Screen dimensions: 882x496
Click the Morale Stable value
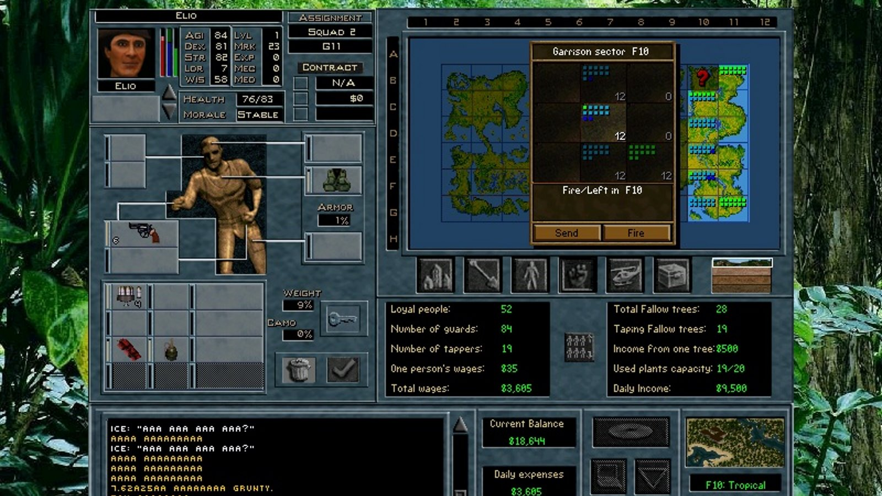click(x=259, y=115)
